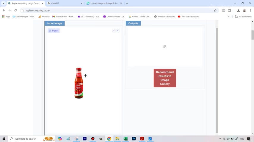Open Adobe Acrobat from taskbar
This screenshot has height=142, width=254.
pyautogui.click(x=142, y=139)
